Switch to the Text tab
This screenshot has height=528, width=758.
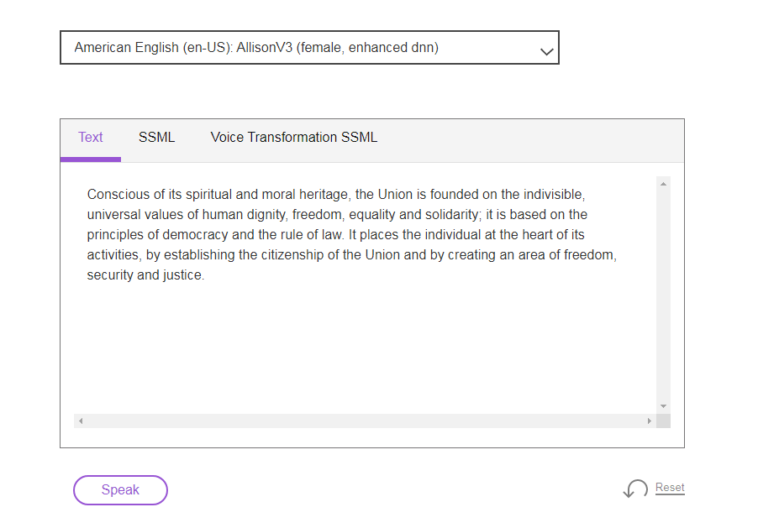[91, 138]
